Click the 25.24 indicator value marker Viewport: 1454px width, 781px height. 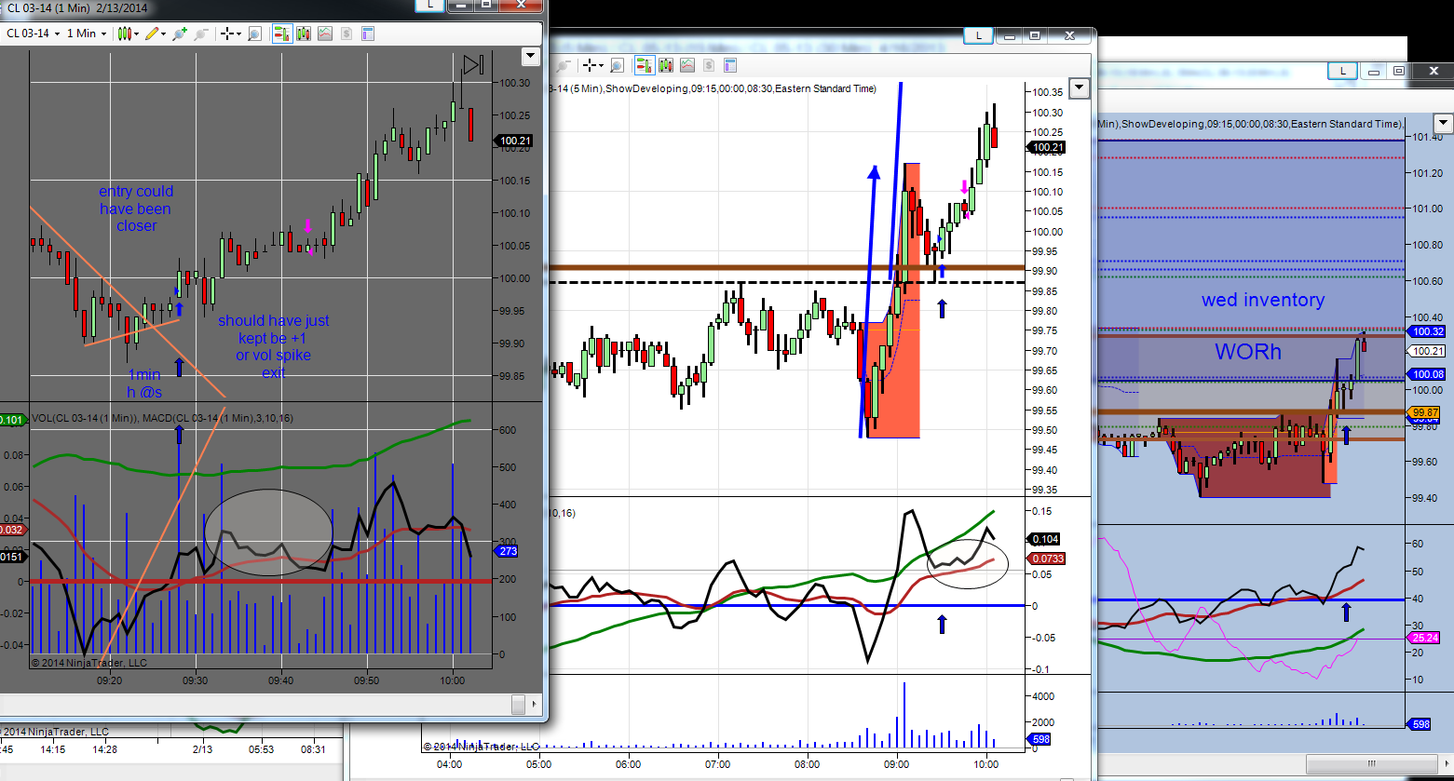click(1425, 638)
